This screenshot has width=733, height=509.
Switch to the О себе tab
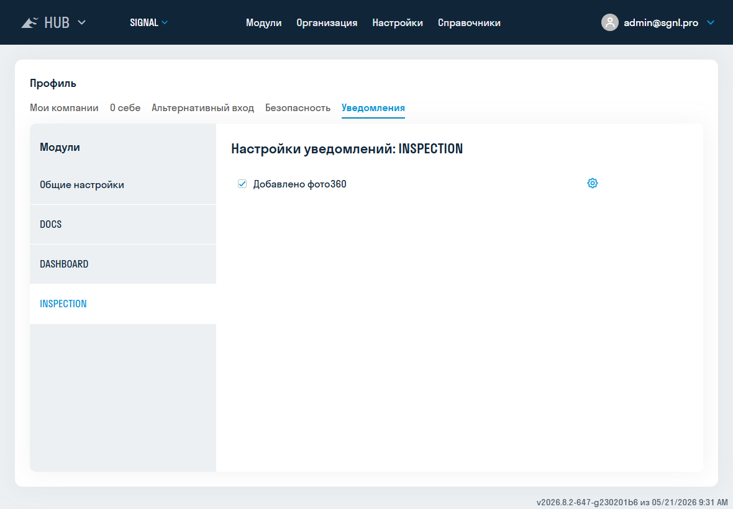[x=125, y=108]
